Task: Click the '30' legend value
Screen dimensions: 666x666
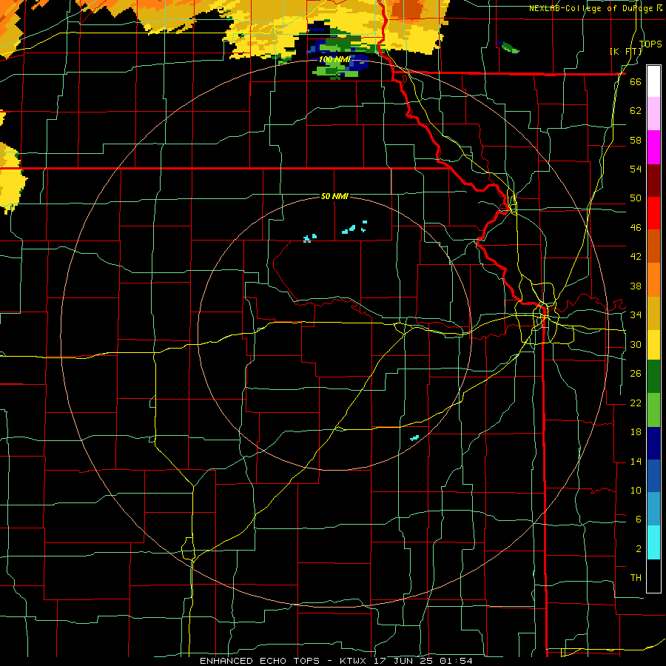Action: (x=636, y=344)
